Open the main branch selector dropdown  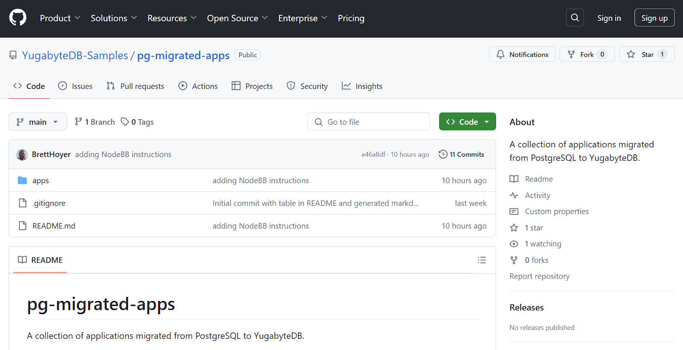tap(38, 122)
